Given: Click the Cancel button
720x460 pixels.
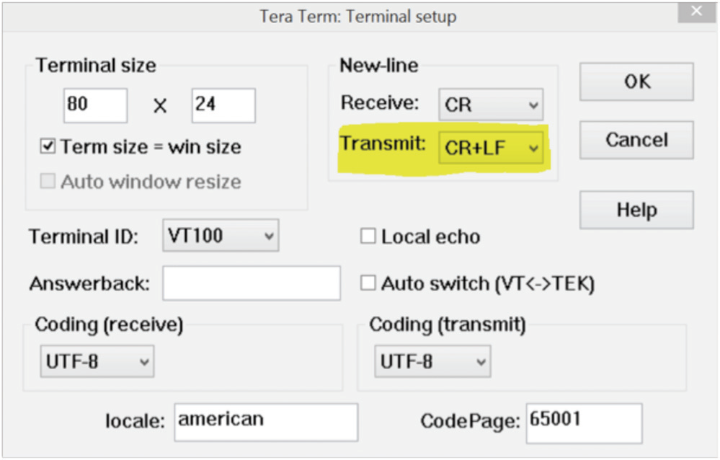Looking at the screenshot, I should coord(636,140).
